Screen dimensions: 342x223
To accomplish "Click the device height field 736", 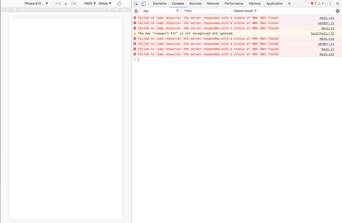I will coord(73,3).
